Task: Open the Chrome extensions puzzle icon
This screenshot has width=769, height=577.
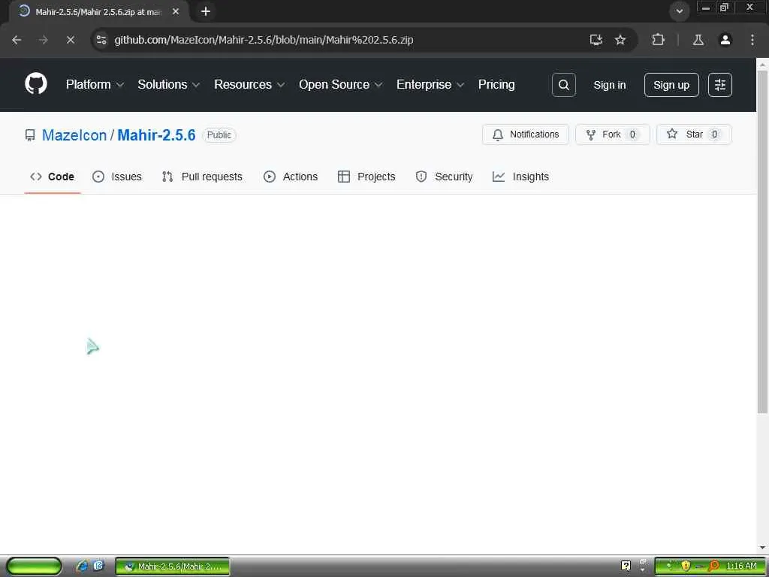Action: pos(658,40)
